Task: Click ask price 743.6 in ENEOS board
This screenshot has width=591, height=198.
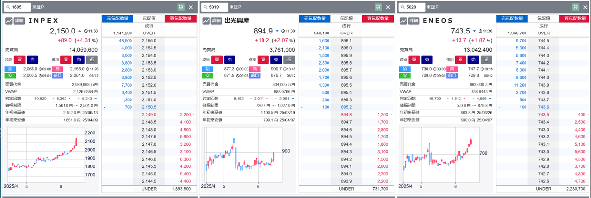Action: coord(544,107)
